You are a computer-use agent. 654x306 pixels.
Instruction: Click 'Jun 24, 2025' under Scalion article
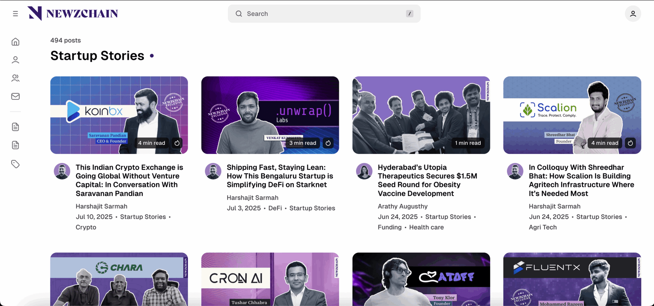549,217
